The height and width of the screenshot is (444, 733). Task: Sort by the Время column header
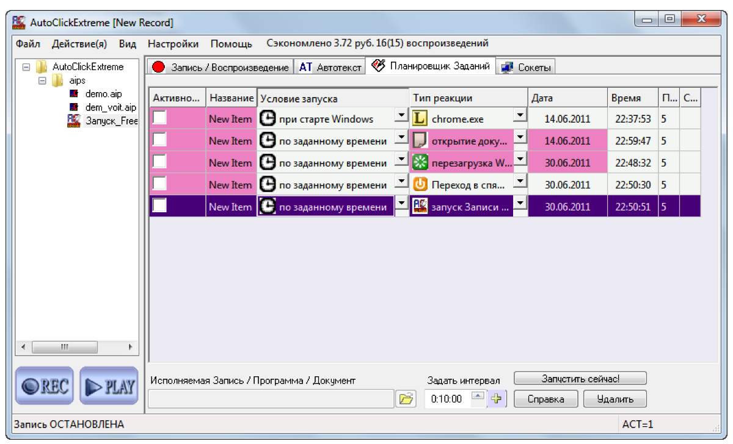tap(633, 98)
